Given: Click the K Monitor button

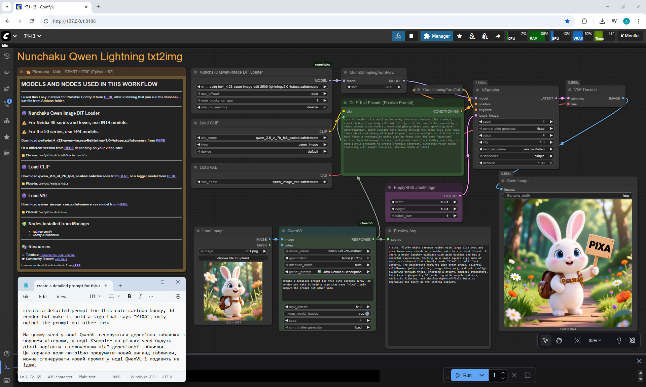Looking at the screenshot, I should click(x=630, y=36).
